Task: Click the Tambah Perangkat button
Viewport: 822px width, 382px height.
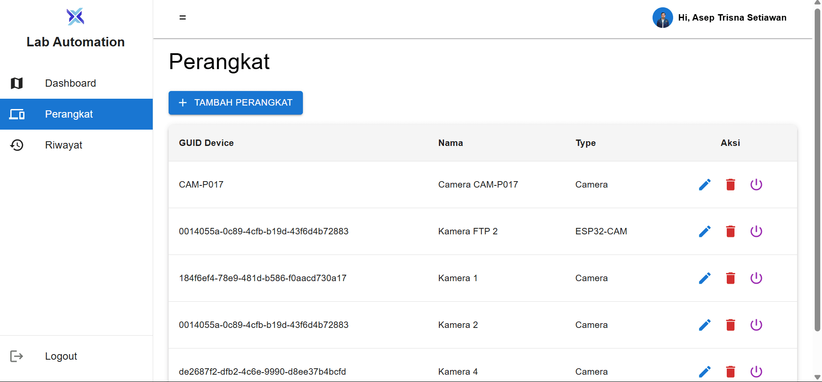Action: coord(236,103)
